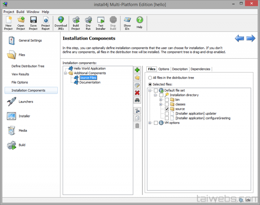Go to next step with right arrow

point(251,39)
